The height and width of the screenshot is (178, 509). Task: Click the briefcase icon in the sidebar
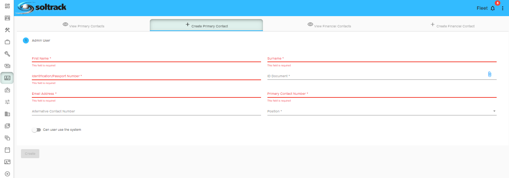[x=7, y=42]
